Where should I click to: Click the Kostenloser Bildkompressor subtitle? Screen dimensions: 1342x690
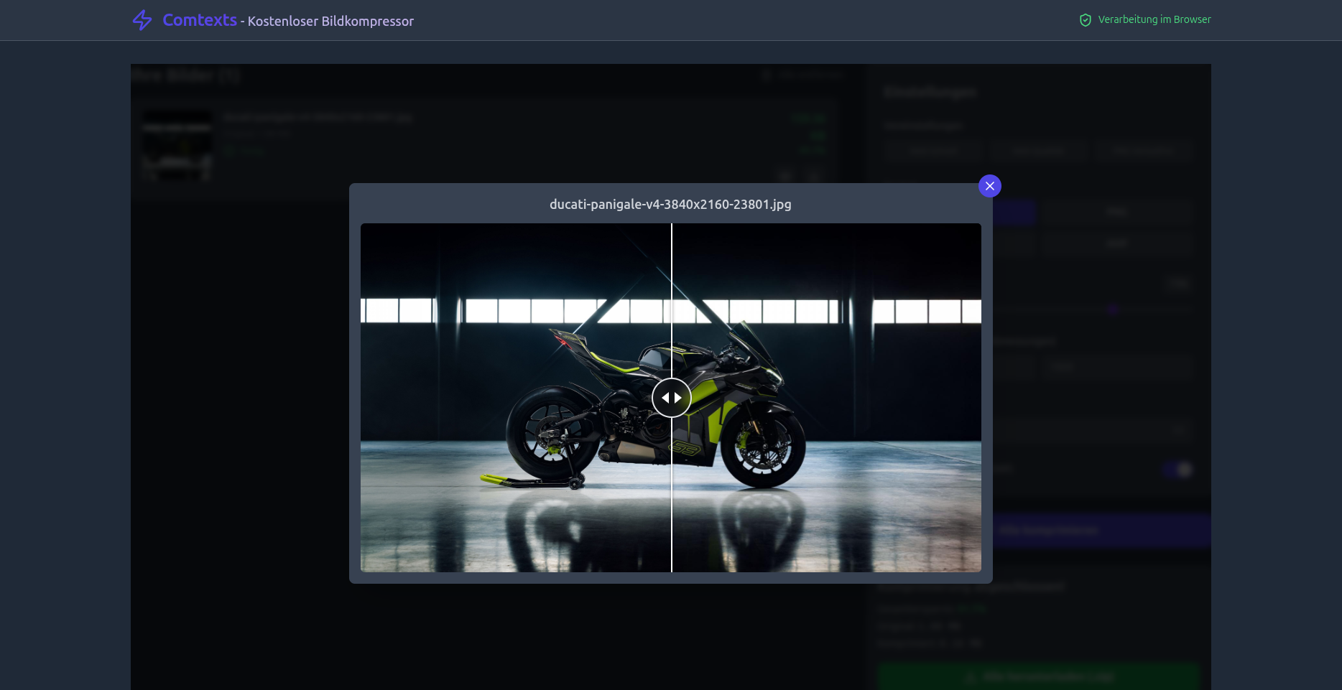point(330,22)
